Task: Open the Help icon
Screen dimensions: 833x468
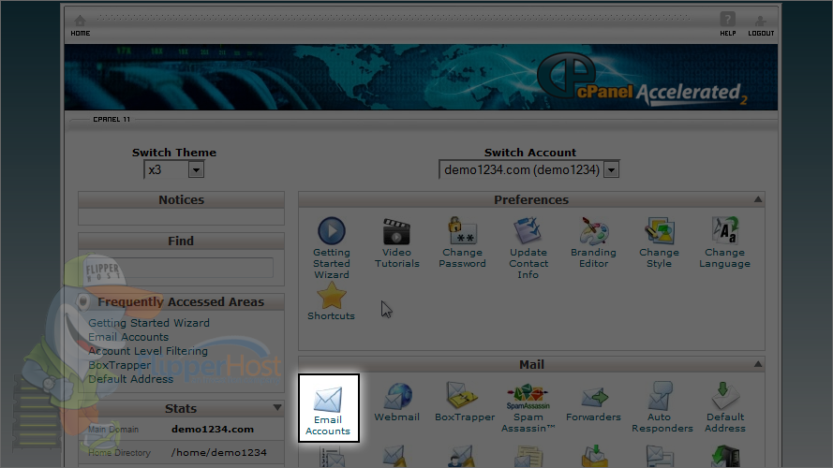Action: point(727,24)
